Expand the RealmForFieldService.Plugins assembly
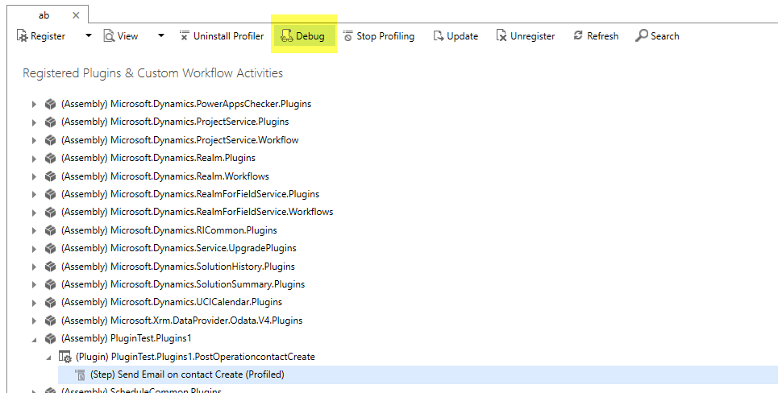Image resolution: width=778 pixels, height=393 pixels. click(x=34, y=194)
